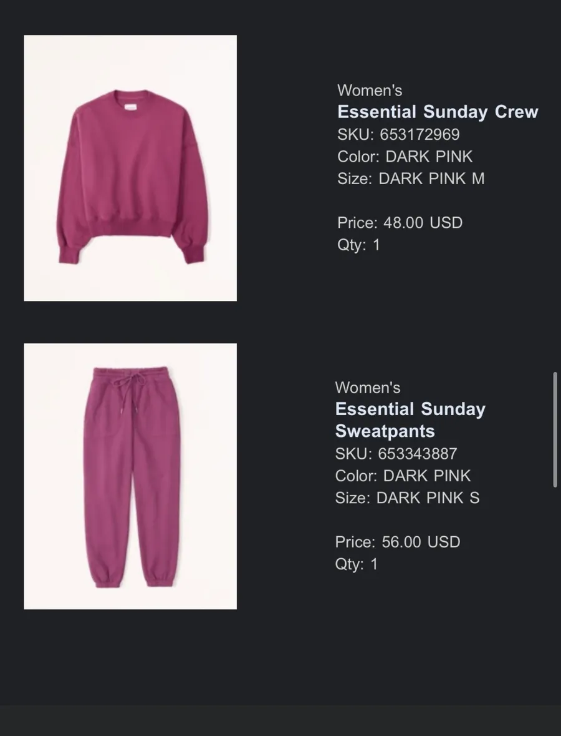Select SKU 653343887 text
Viewport: 561px width, 736px height.
pyautogui.click(x=396, y=453)
